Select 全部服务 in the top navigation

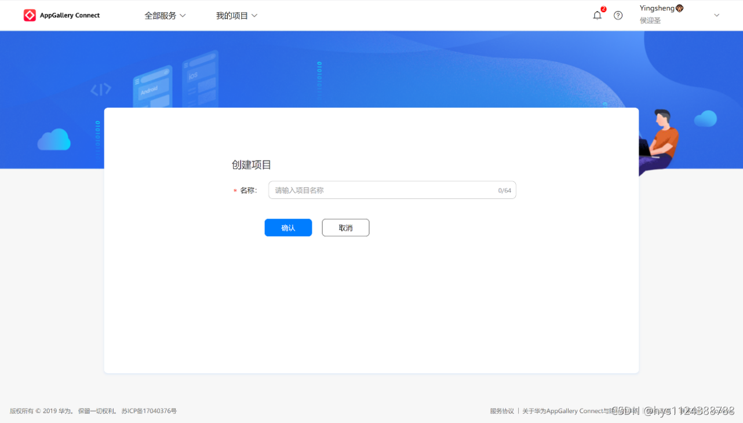161,16
